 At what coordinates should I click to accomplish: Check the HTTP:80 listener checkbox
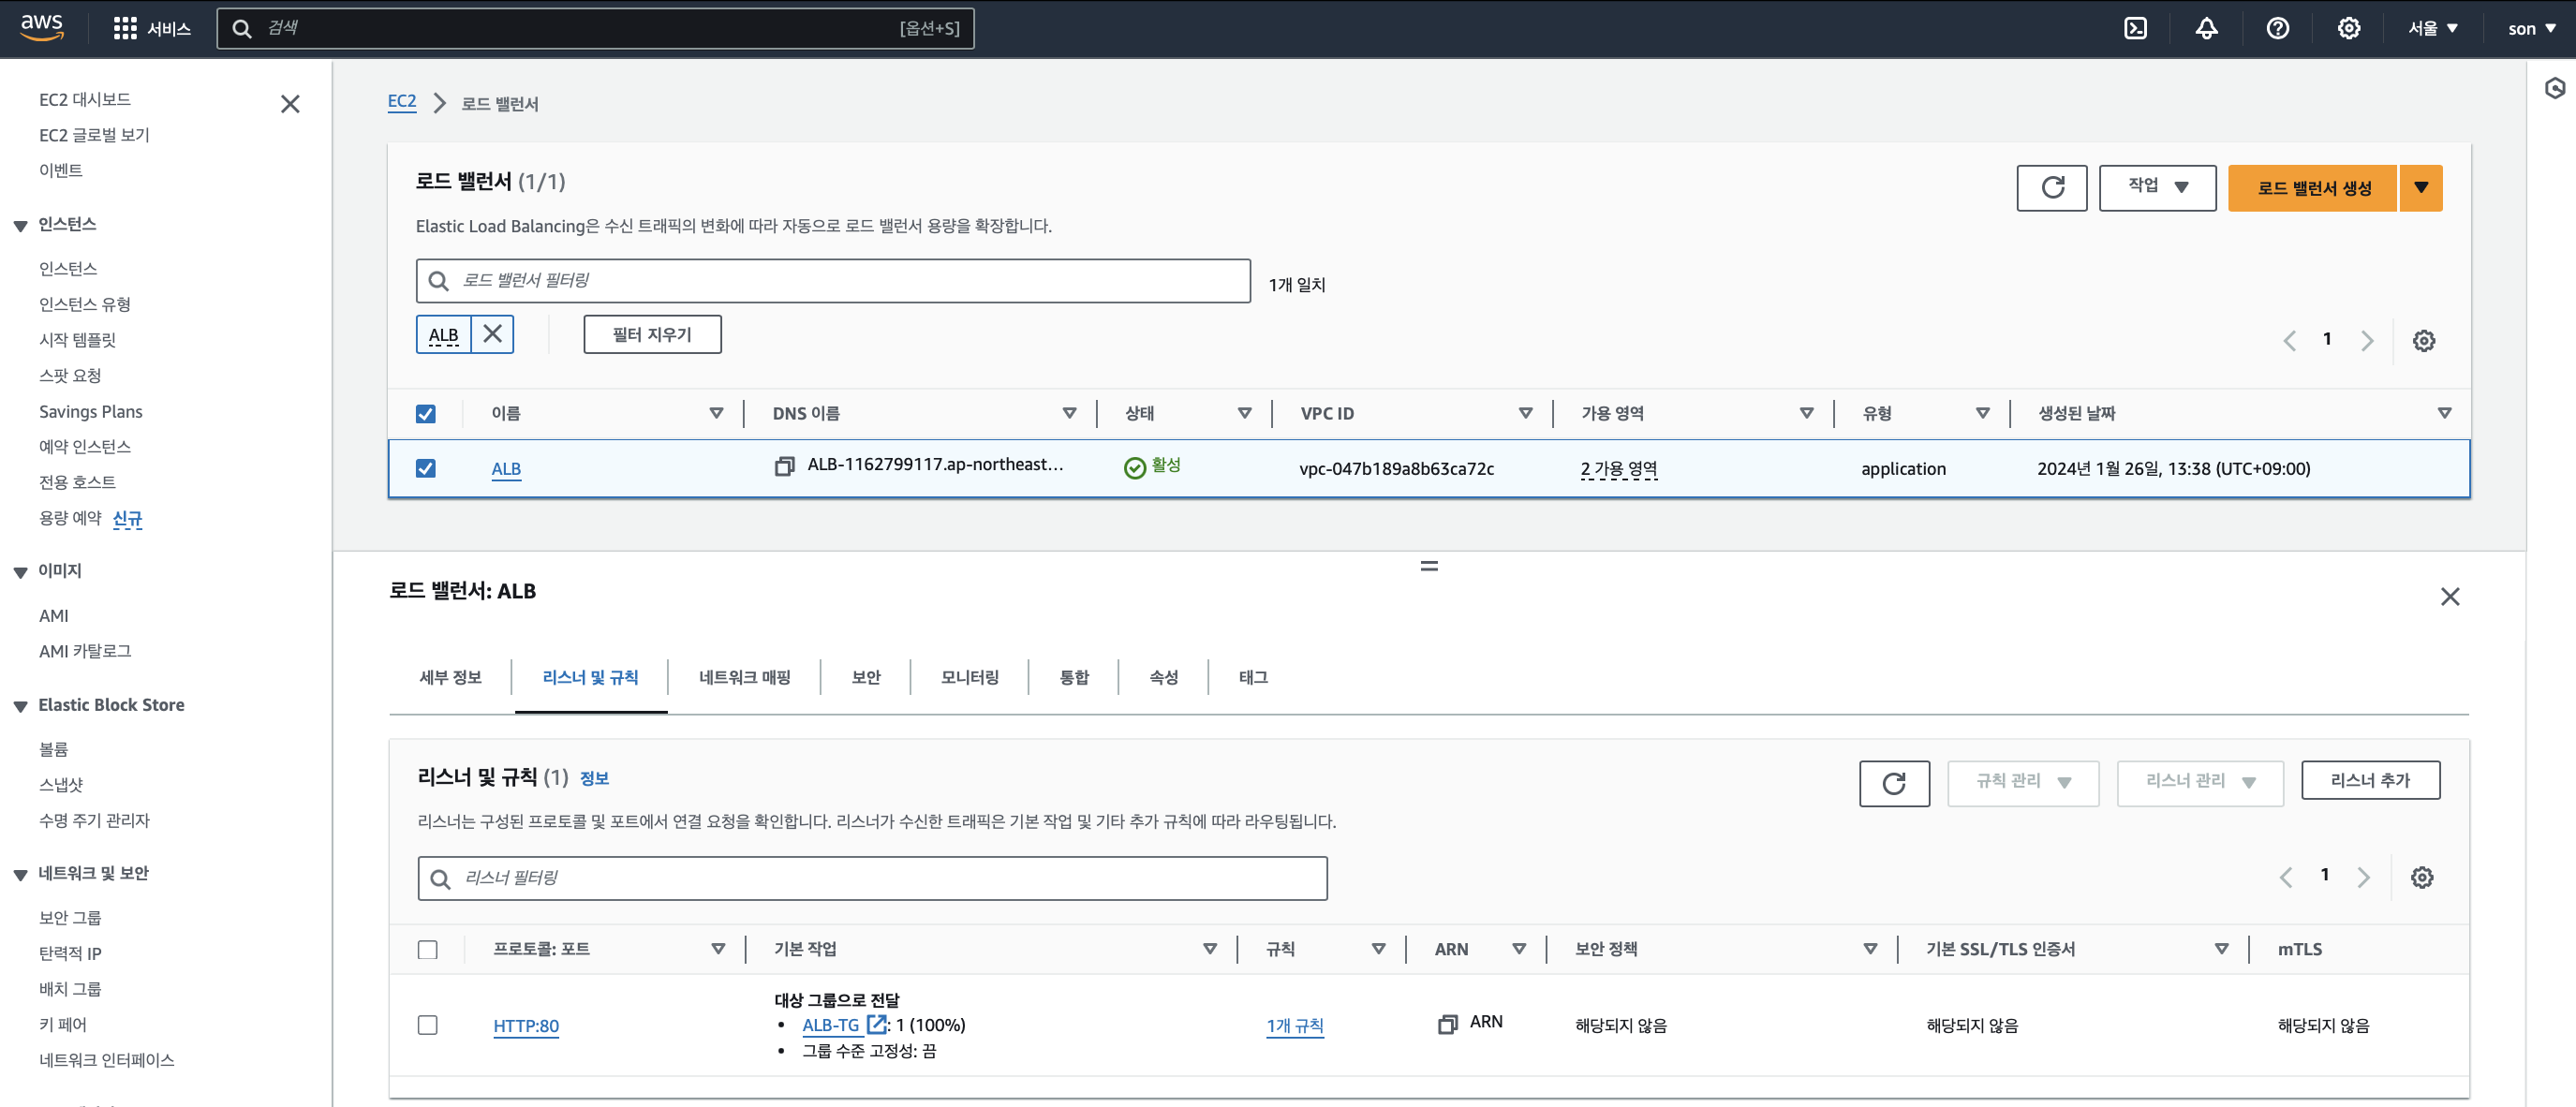[427, 1025]
